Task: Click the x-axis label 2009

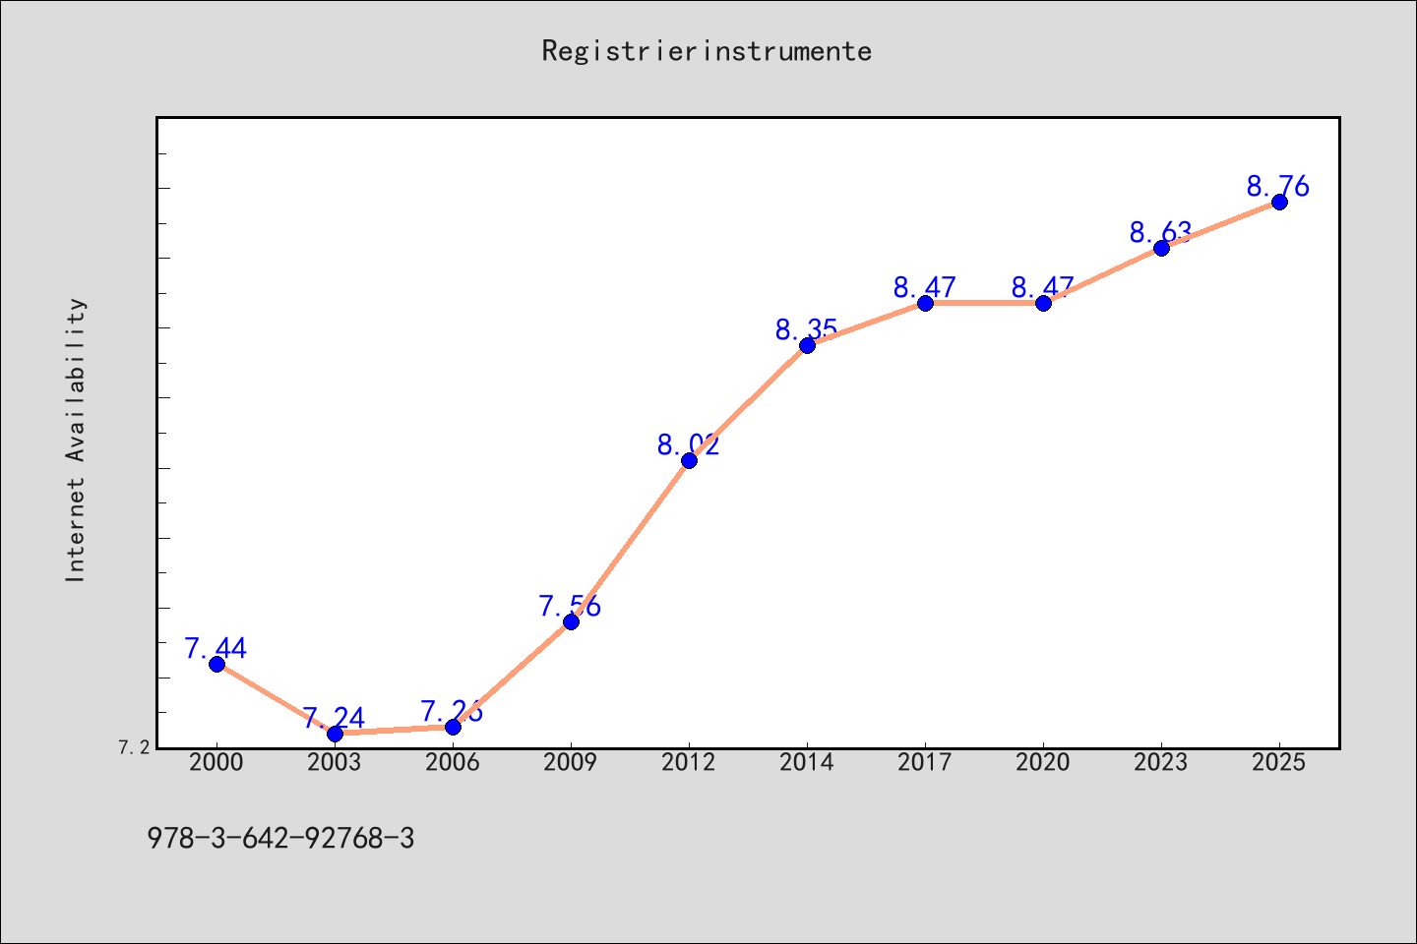Action: [571, 762]
